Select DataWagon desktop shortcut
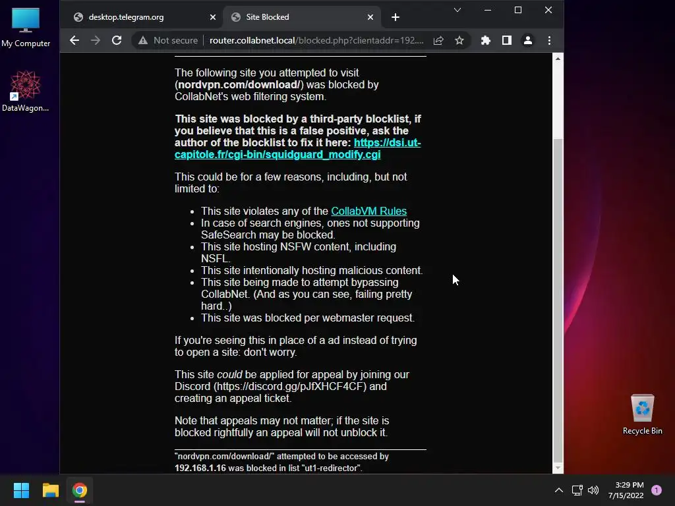Viewport: 675px width, 506px height. [26, 92]
